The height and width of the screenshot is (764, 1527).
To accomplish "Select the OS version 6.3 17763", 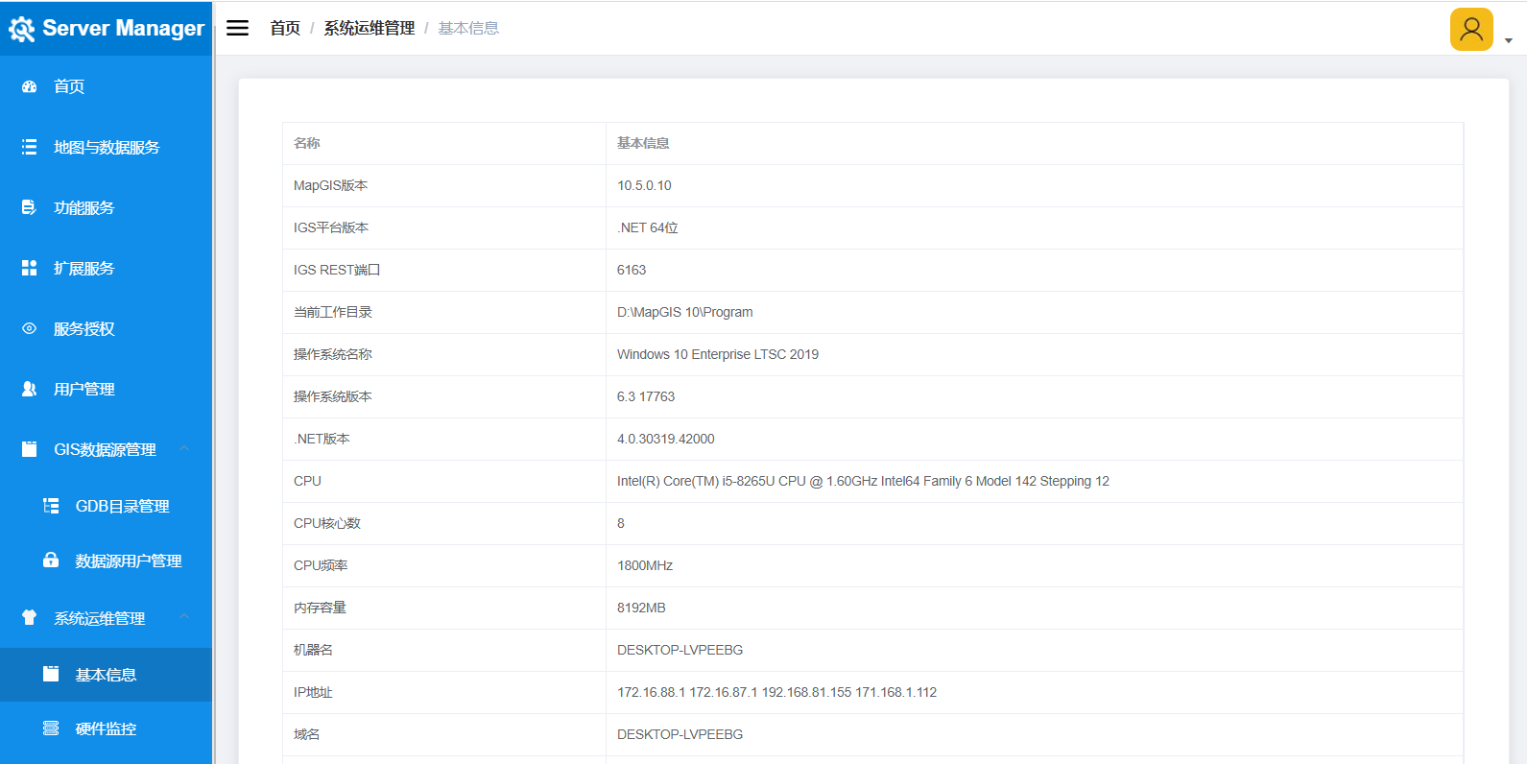I will (646, 396).
